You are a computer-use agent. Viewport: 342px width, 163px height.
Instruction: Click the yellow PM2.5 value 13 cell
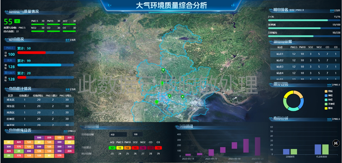120,148
